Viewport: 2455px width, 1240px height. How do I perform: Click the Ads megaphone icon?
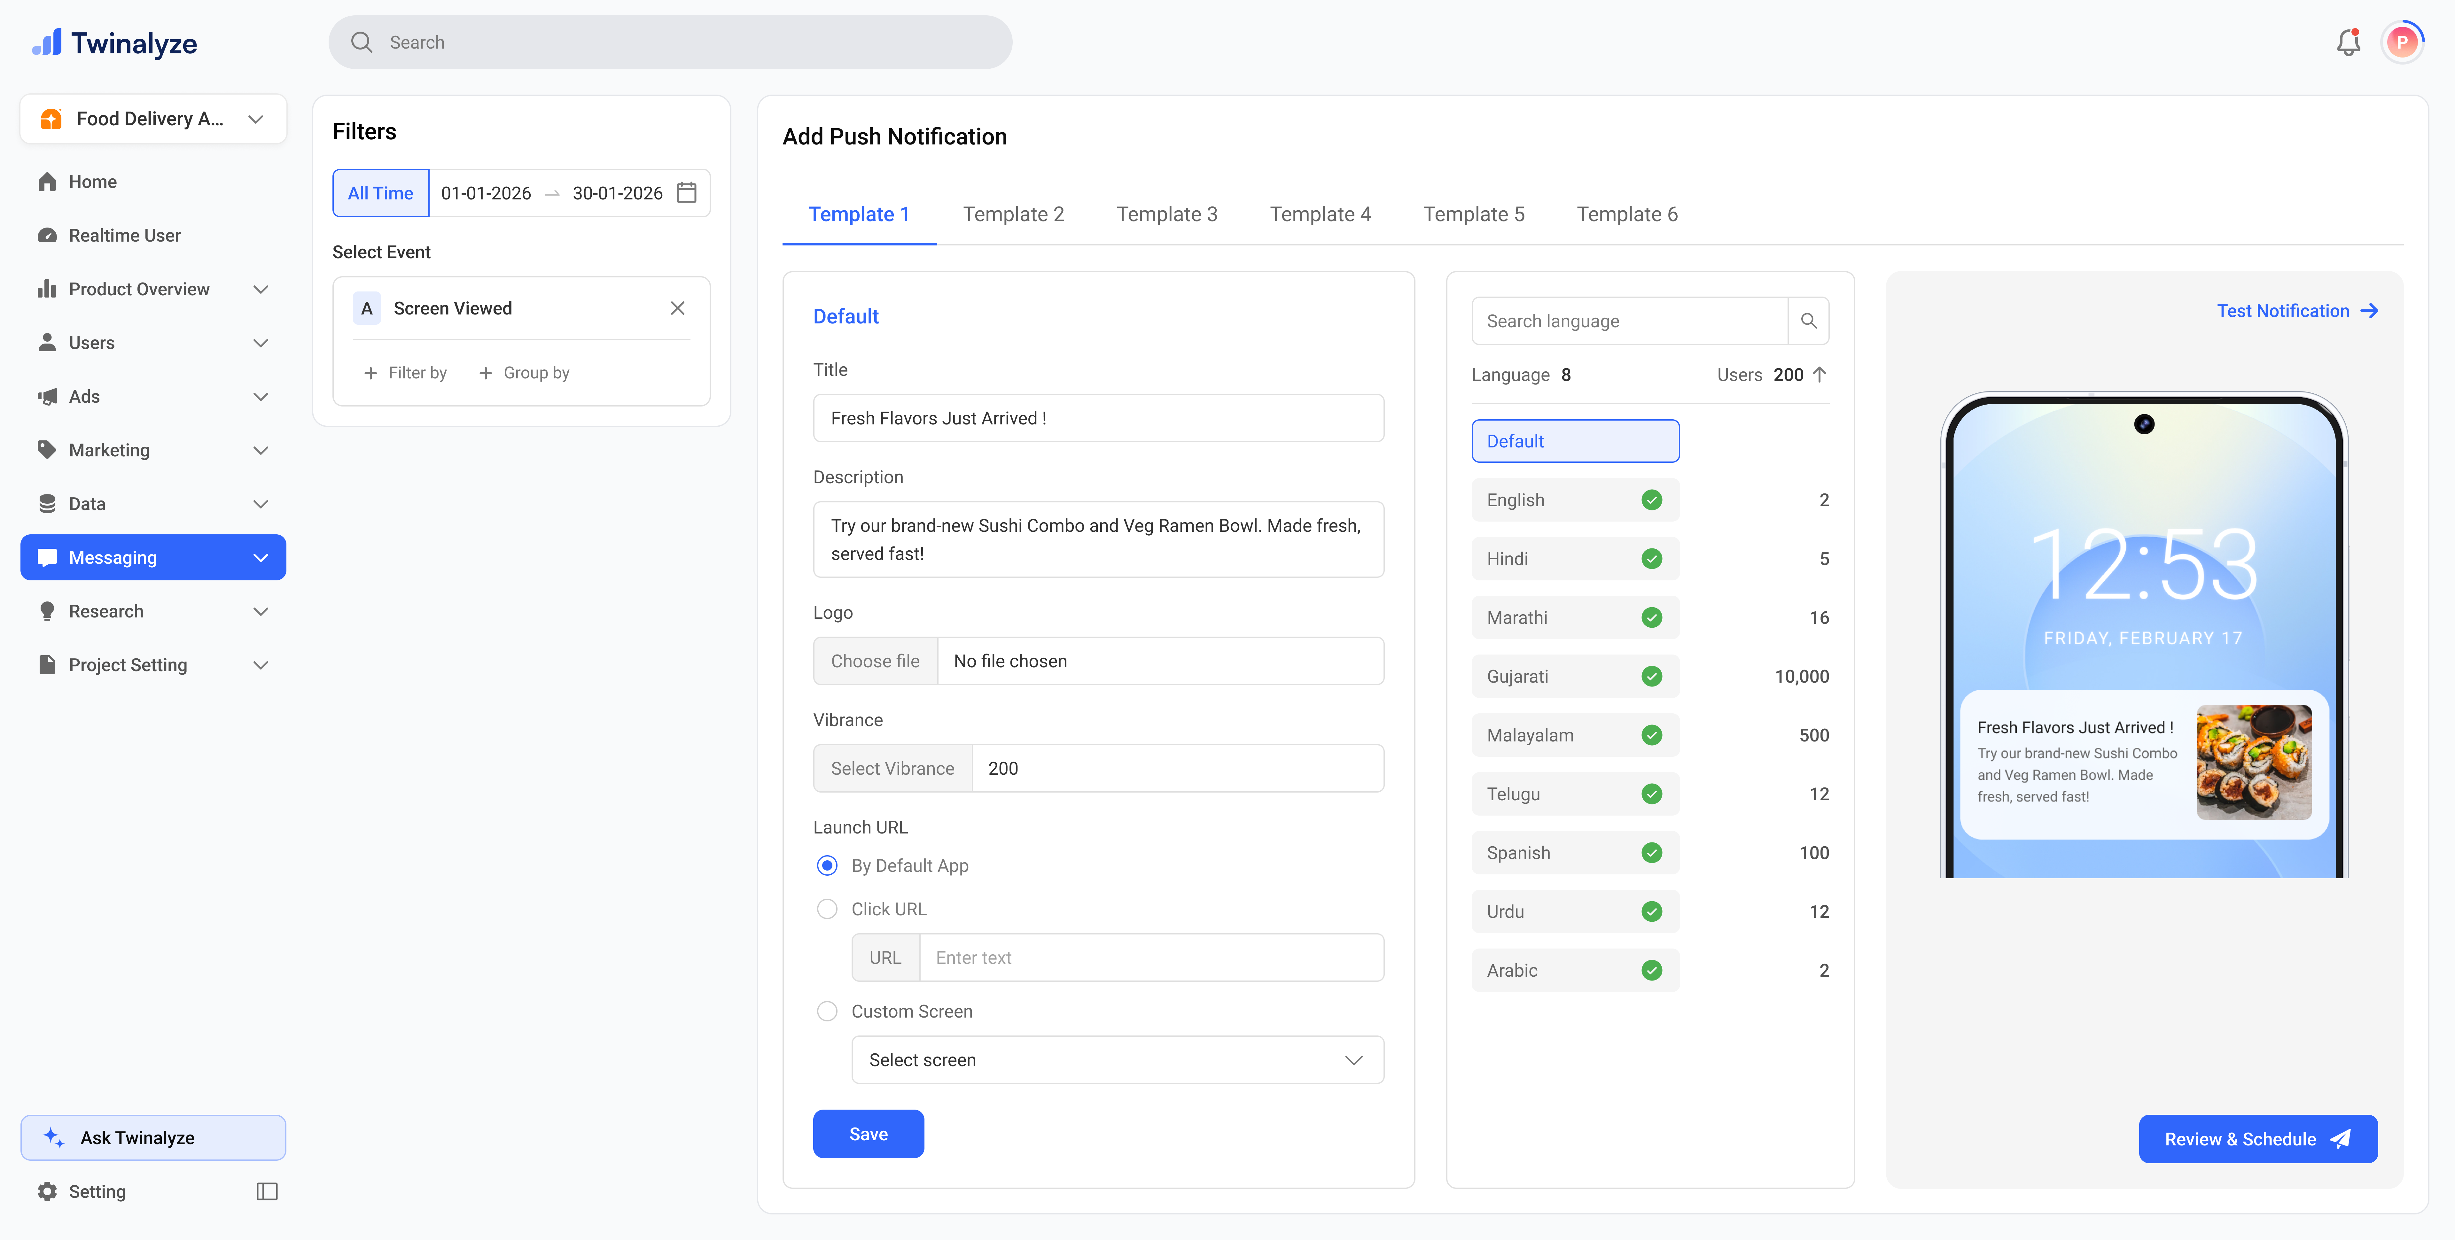point(47,397)
